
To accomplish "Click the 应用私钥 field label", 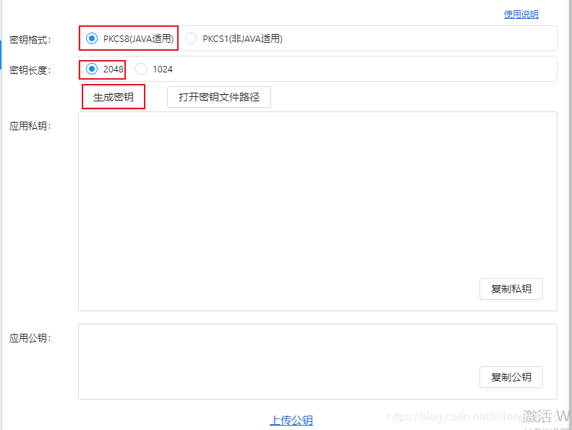I will pos(30,125).
